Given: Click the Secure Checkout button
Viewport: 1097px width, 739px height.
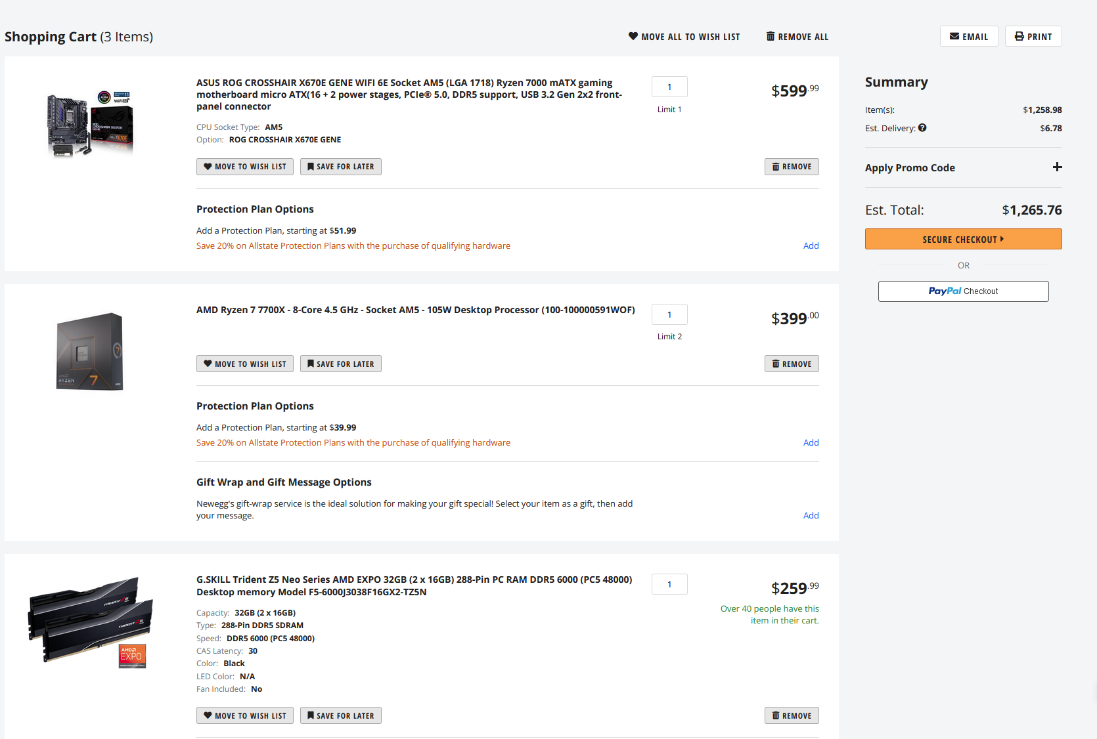Looking at the screenshot, I should coord(963,240).
